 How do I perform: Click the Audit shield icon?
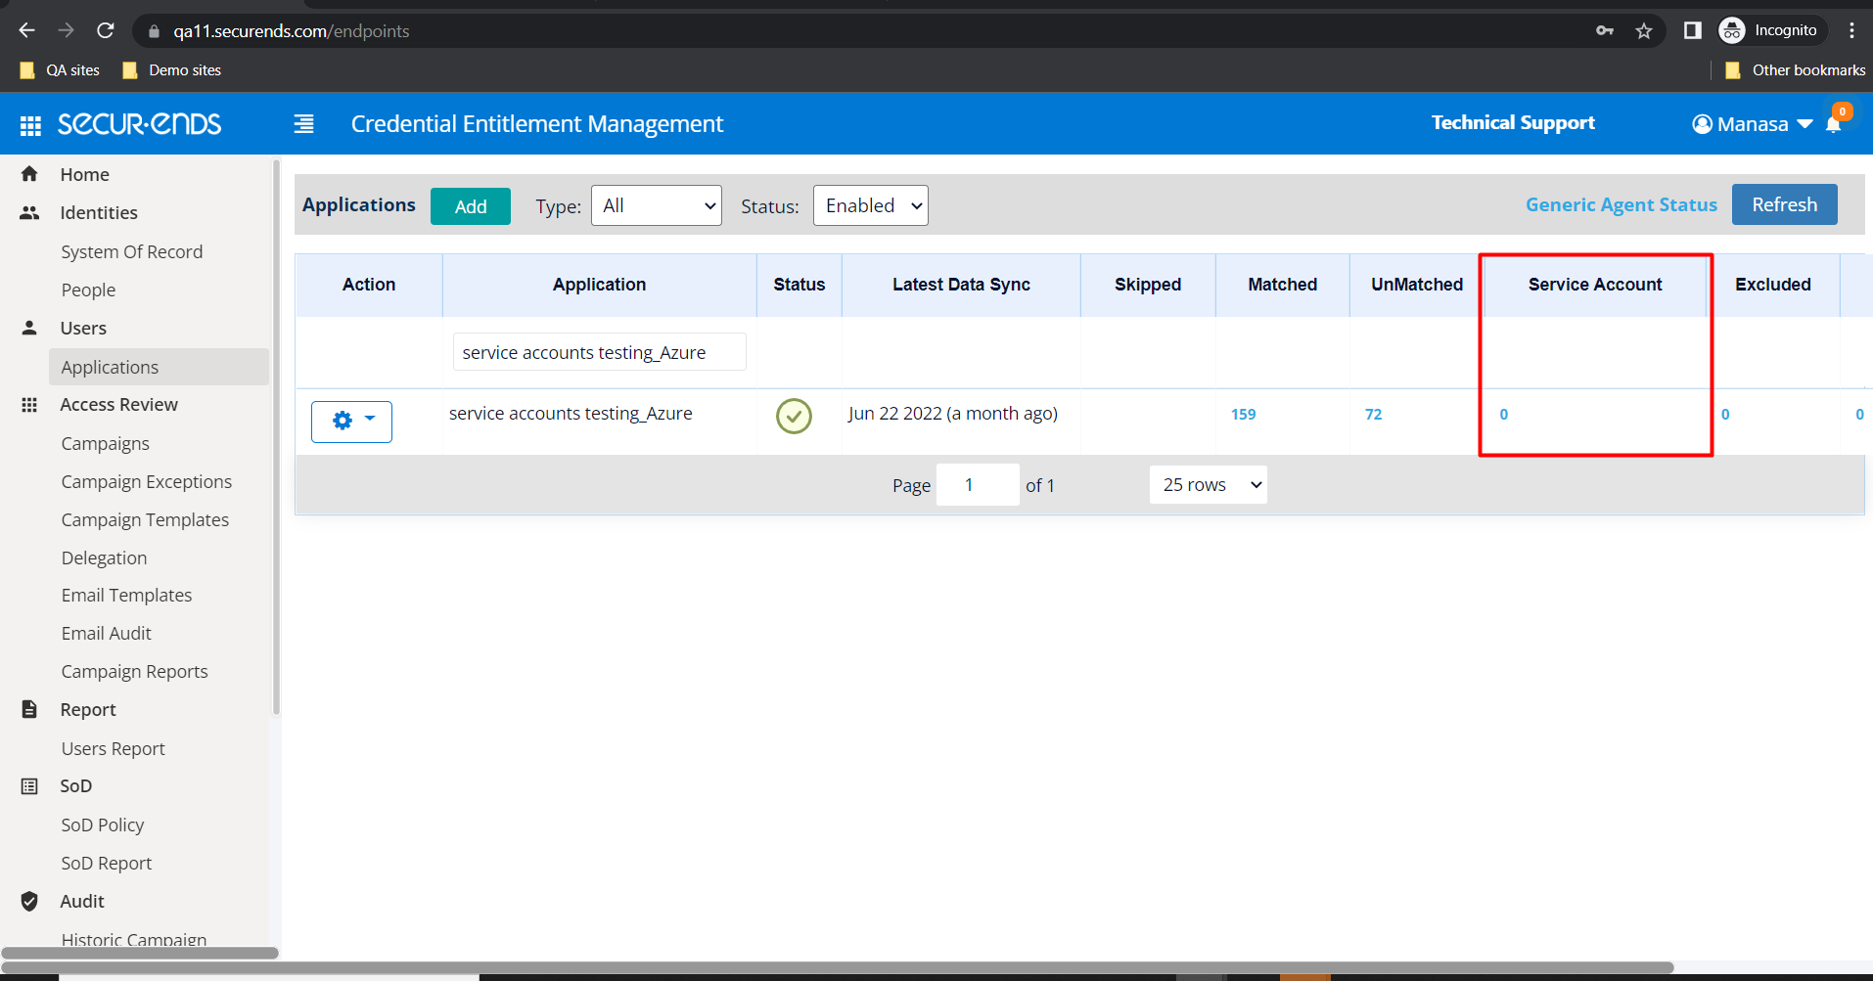(29, 901)
